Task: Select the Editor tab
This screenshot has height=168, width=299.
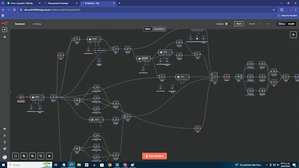Action: pos(148,29)
